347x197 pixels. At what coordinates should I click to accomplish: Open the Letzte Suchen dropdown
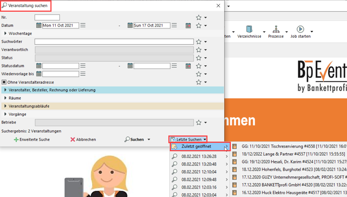coord(188,140)
